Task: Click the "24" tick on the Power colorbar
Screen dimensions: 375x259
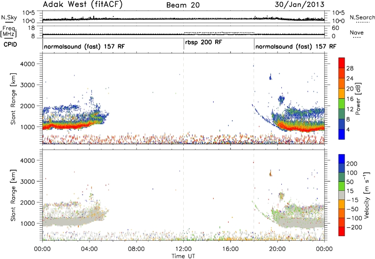Action: point(350,79)
